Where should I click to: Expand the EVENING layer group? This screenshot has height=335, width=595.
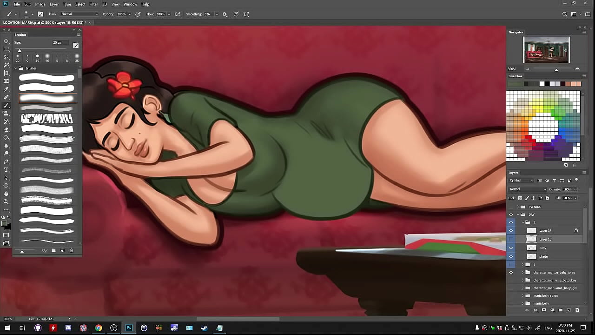[518, 207]
